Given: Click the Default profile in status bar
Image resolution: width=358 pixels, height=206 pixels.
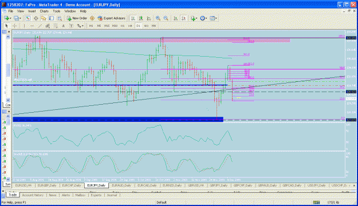Looking at the screenshot, I should point(162,203).
